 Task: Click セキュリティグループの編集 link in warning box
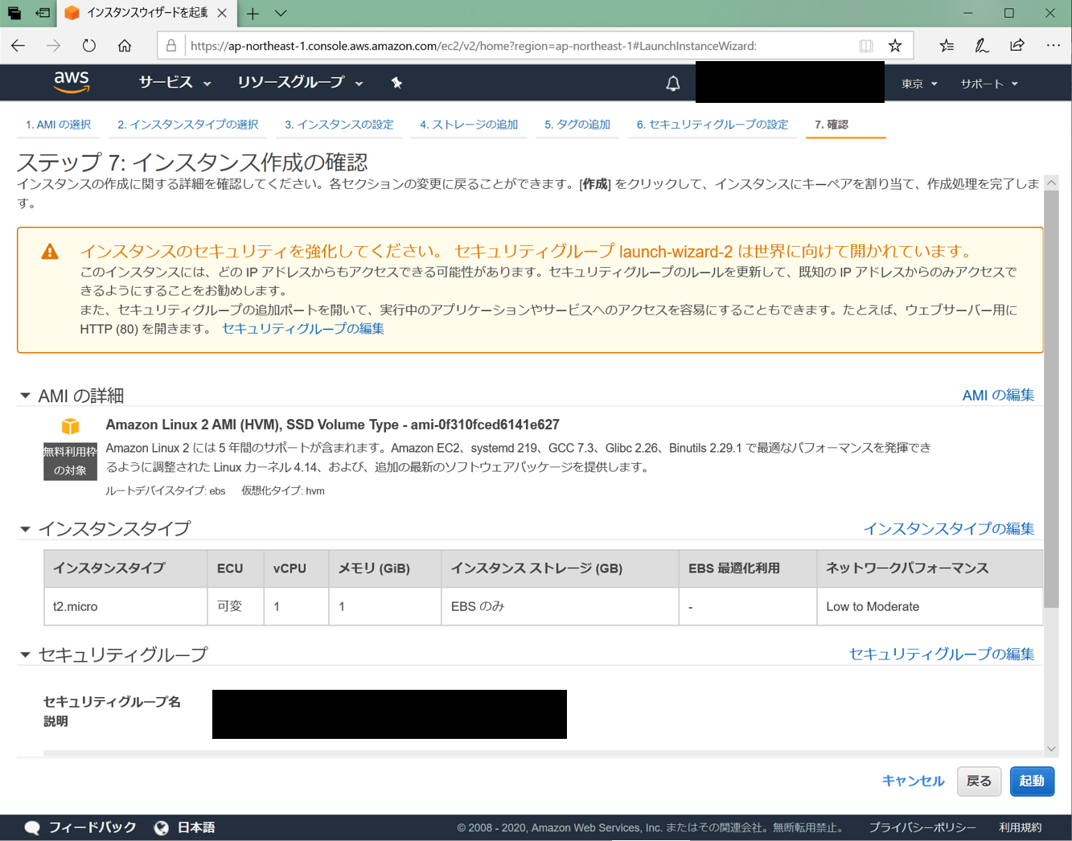[x=303, y=328]
